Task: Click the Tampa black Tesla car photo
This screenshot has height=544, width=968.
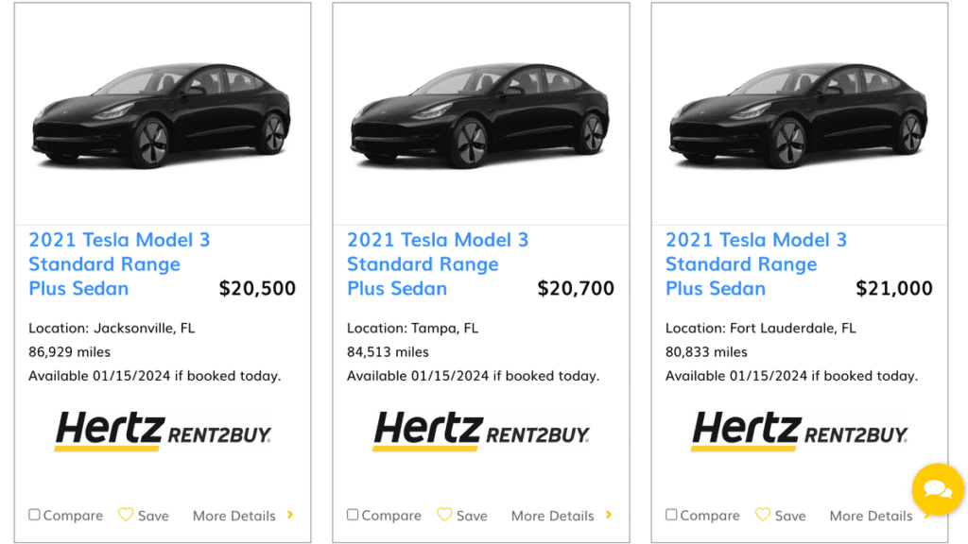Action: 480,115
